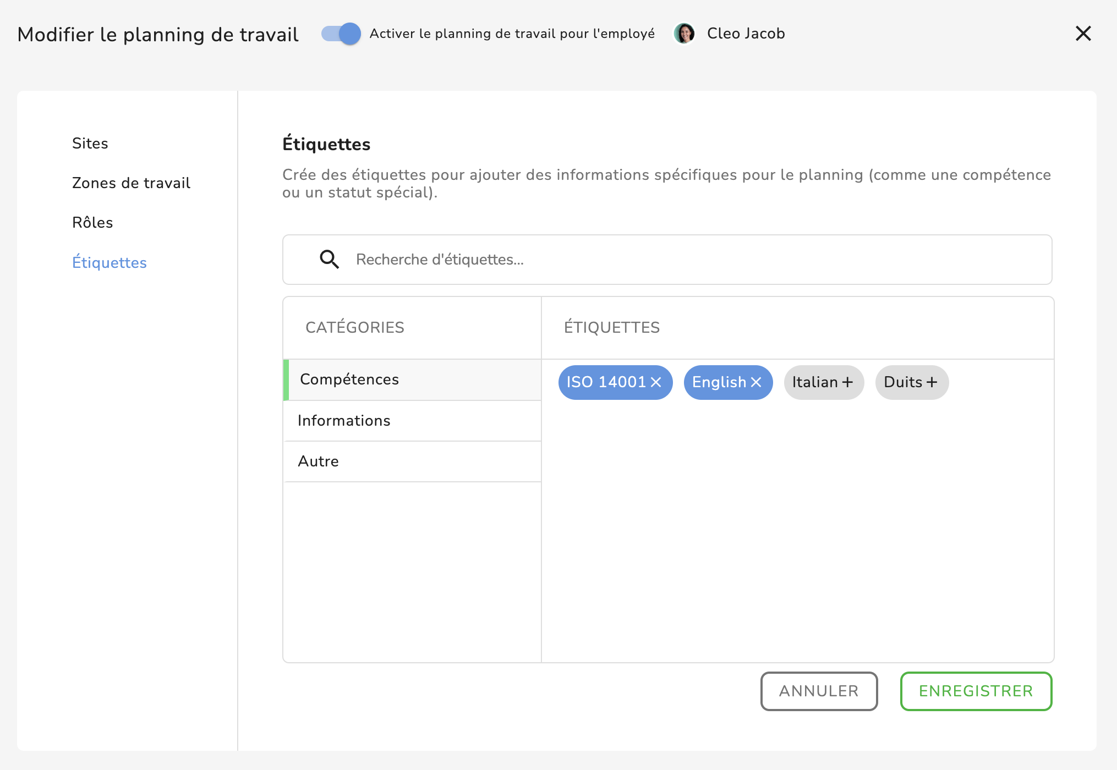Screen dimensions: 1117x770
Task: Remove the ISO 14001 tag via X
Action: pyautogui.click(x=656, y=382)
